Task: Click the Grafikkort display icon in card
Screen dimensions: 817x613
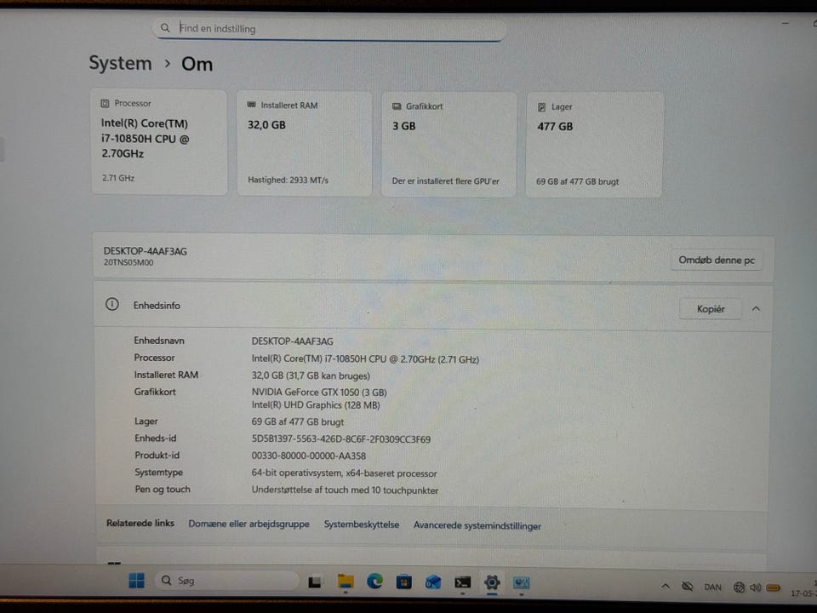Action: tap(397, 106)
